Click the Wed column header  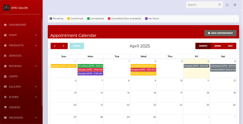pyautogui.click(x=143, y=57)
